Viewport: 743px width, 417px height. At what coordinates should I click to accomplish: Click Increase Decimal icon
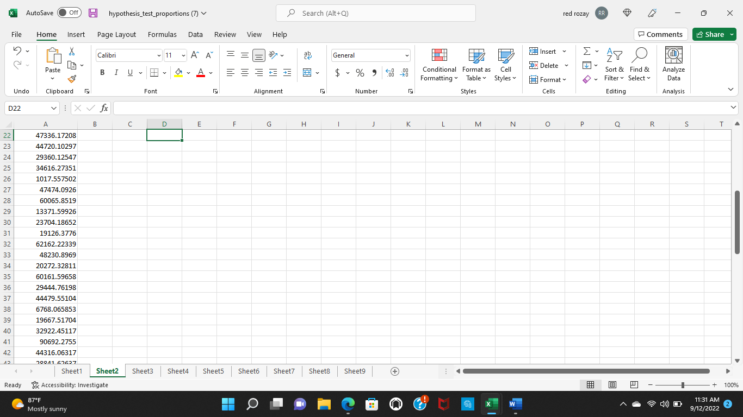(389, 73)
